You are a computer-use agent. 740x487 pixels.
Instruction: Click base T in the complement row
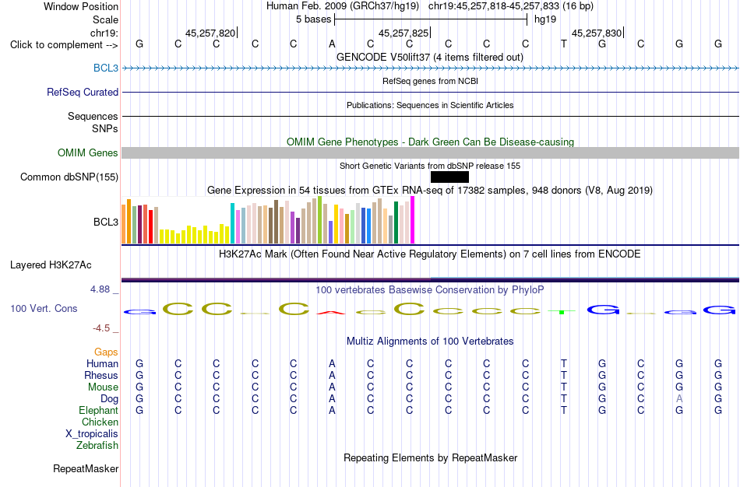tap(563, 44)
